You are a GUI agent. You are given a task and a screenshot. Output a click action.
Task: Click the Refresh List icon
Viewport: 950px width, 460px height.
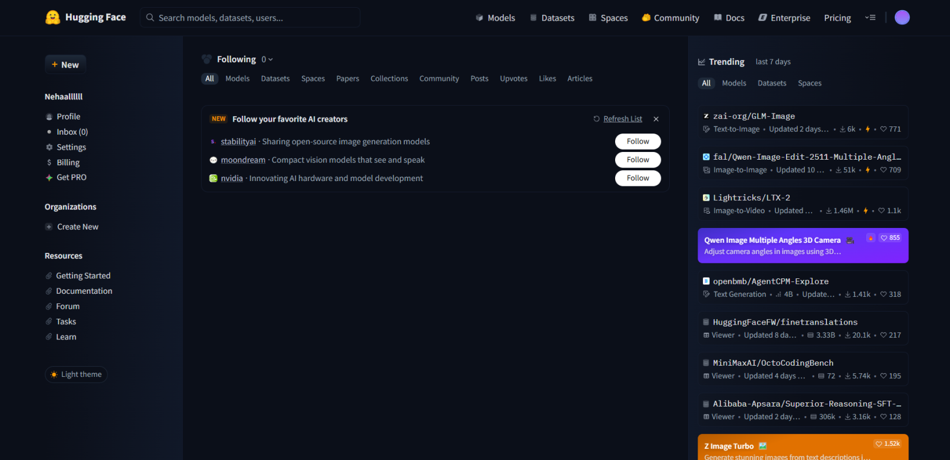point(597,119)
